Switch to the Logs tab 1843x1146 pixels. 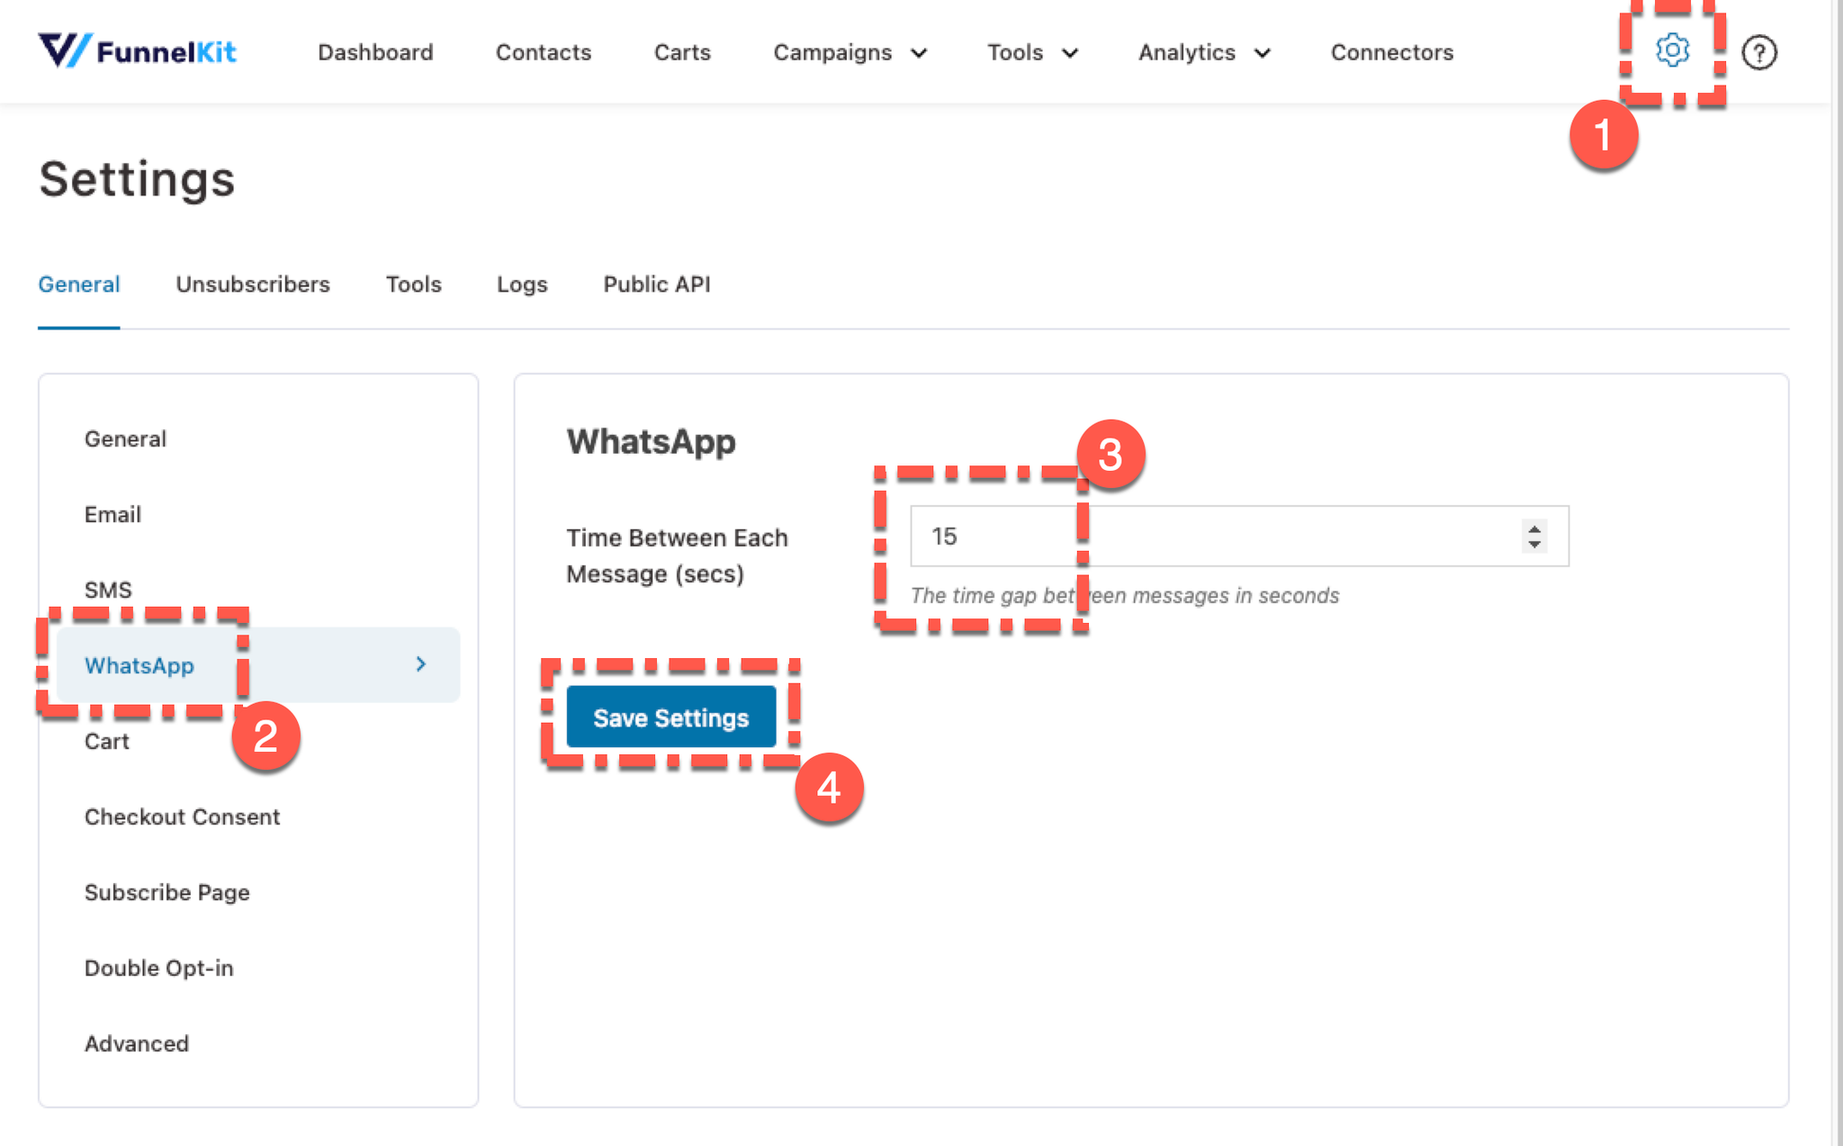[x=522, y=284]
